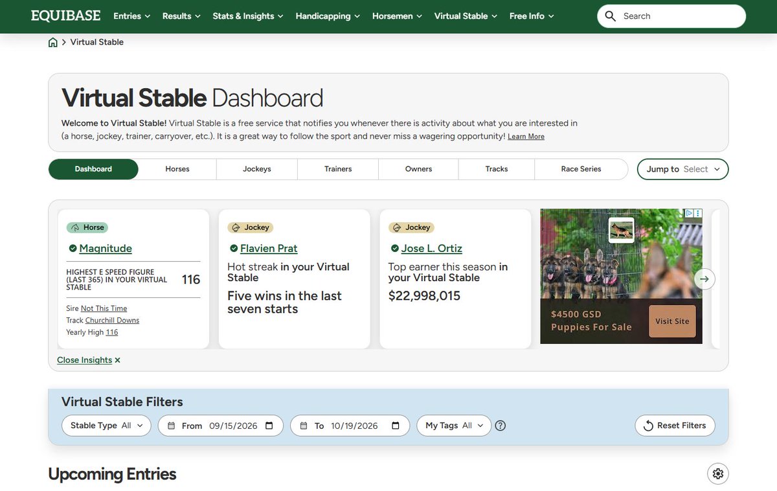Click the Virtual Stable breadcrumb text

97,42
